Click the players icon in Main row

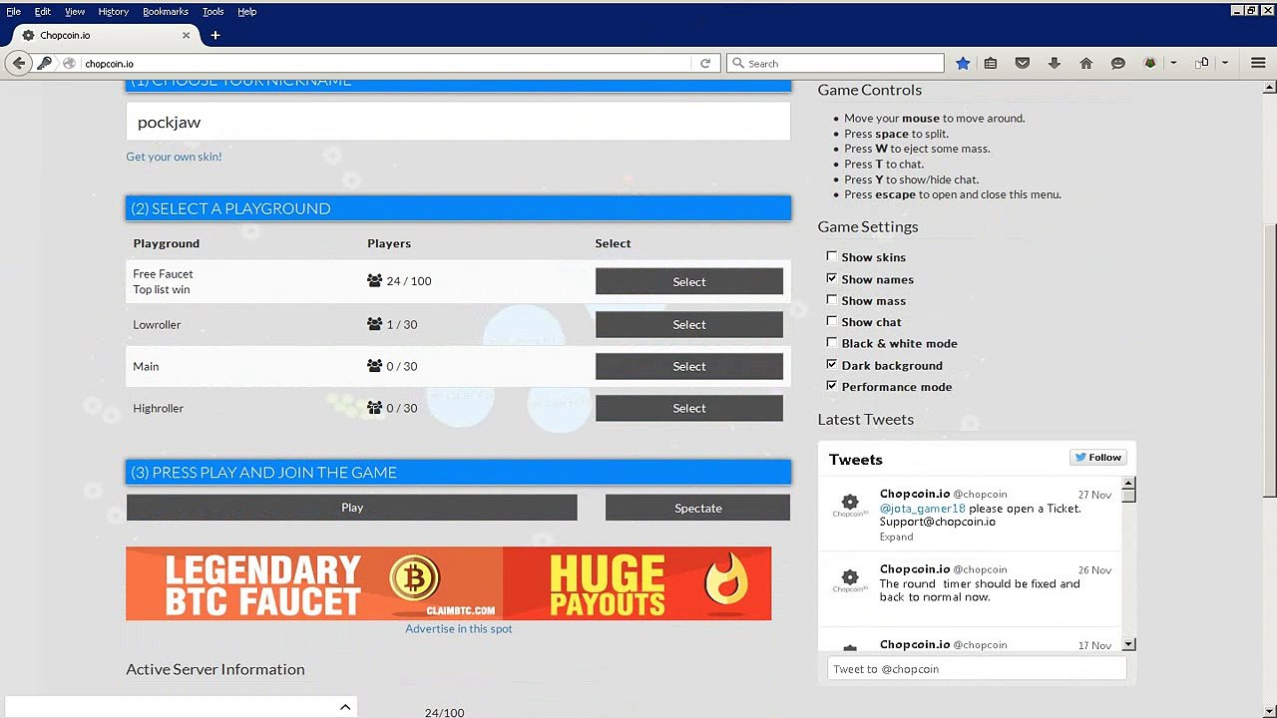374,366
